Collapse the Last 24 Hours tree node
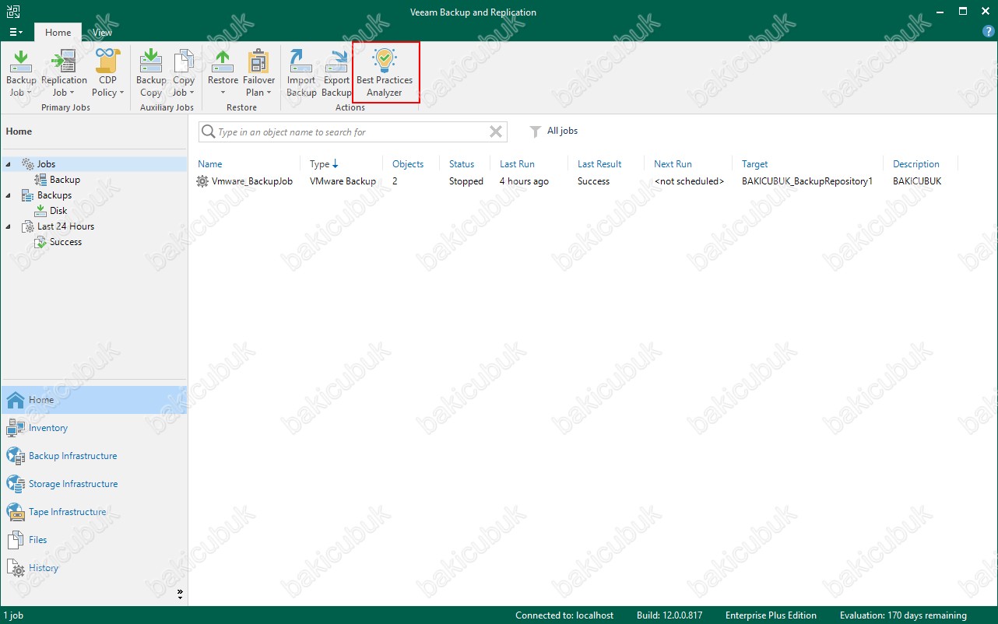The image size is (998, 624). pyautogui.click(x=9, y=226)
